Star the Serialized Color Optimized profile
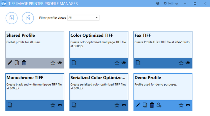The width and height of the screenshot is (210, 116). coord(117,105)
